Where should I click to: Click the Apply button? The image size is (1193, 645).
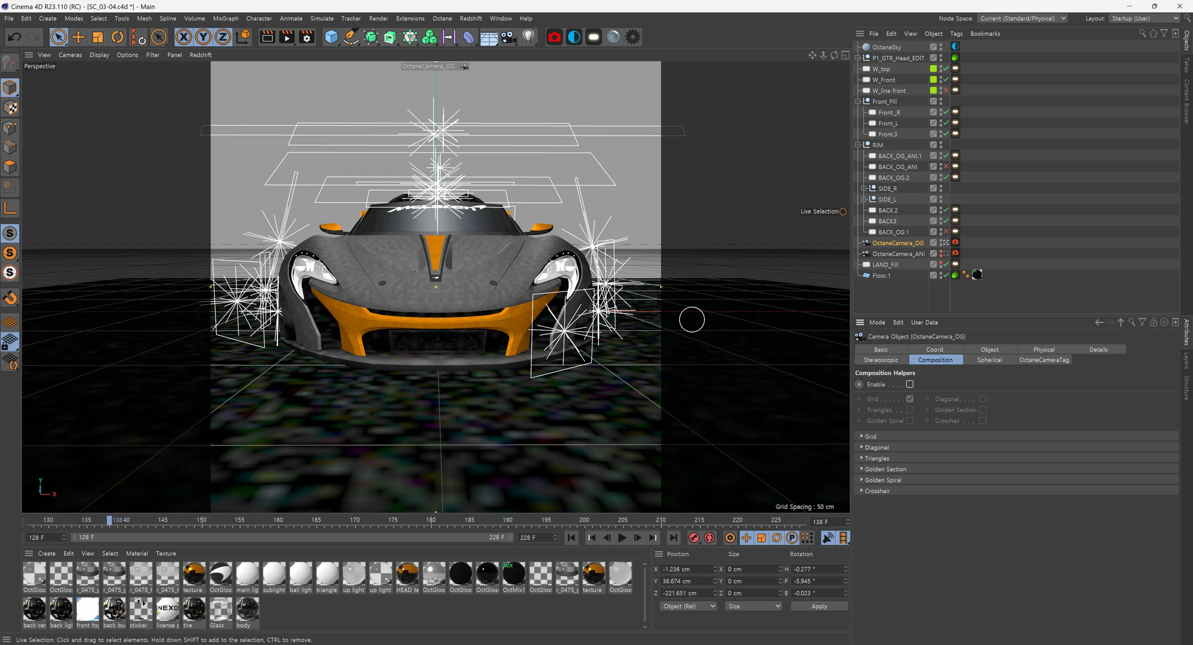click(819, 606)
